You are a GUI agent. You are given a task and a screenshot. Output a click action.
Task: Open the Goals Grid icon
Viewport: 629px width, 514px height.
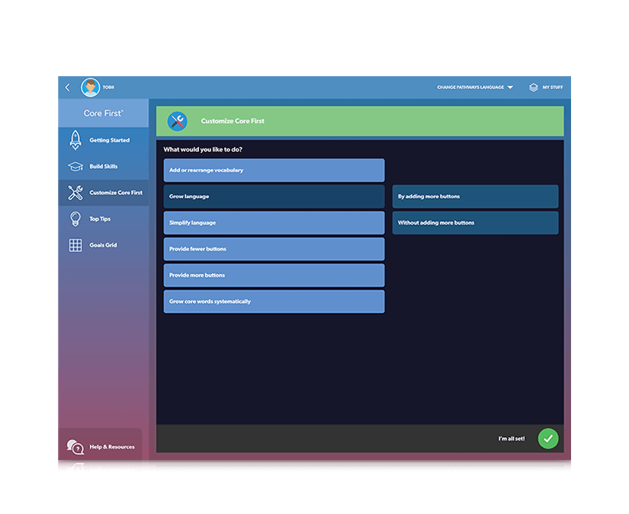[75, 244]
